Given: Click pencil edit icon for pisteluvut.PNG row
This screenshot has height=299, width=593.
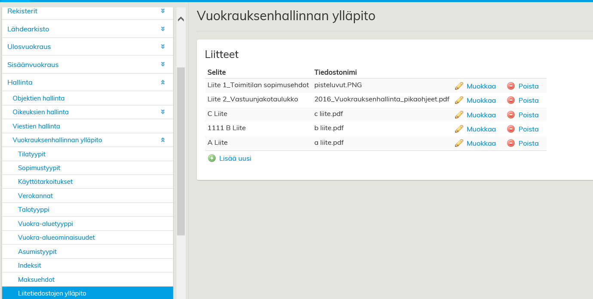Looking at the screenshot, I should tap(459, 86).
